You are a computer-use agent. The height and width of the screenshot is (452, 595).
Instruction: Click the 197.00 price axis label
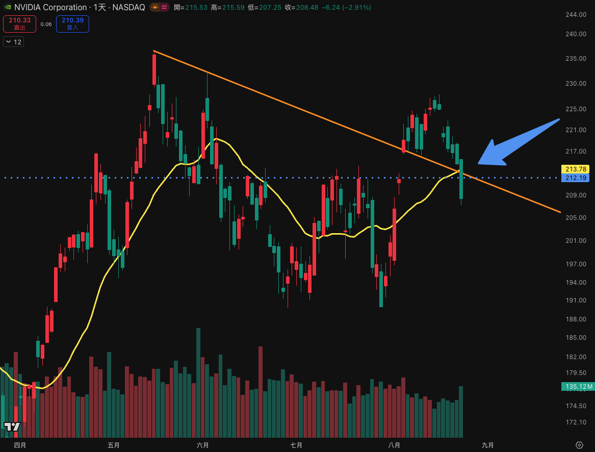click(576, 264)
